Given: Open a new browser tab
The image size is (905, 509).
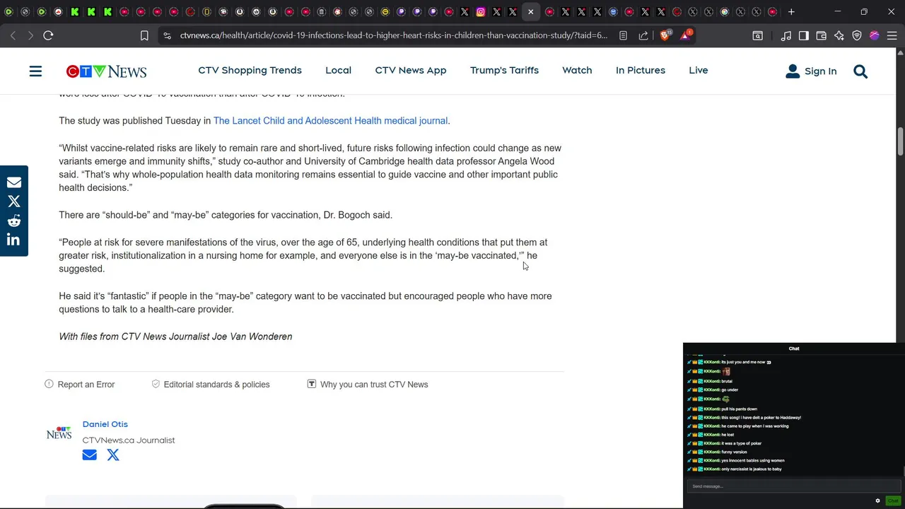Looking at the screenshot, I should (791, 12).
